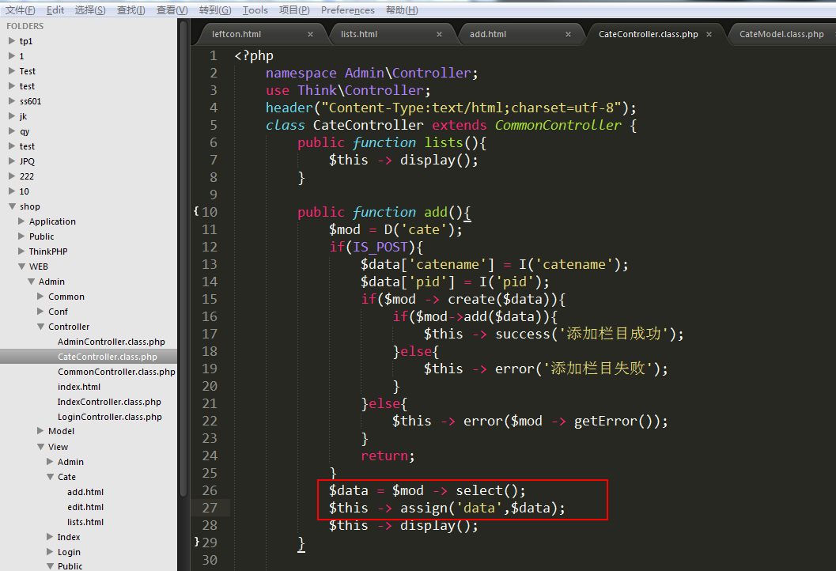Collapse the View folder arrow
The height and width of the screenshot is (571, 836).
click(x=40, y=446)
